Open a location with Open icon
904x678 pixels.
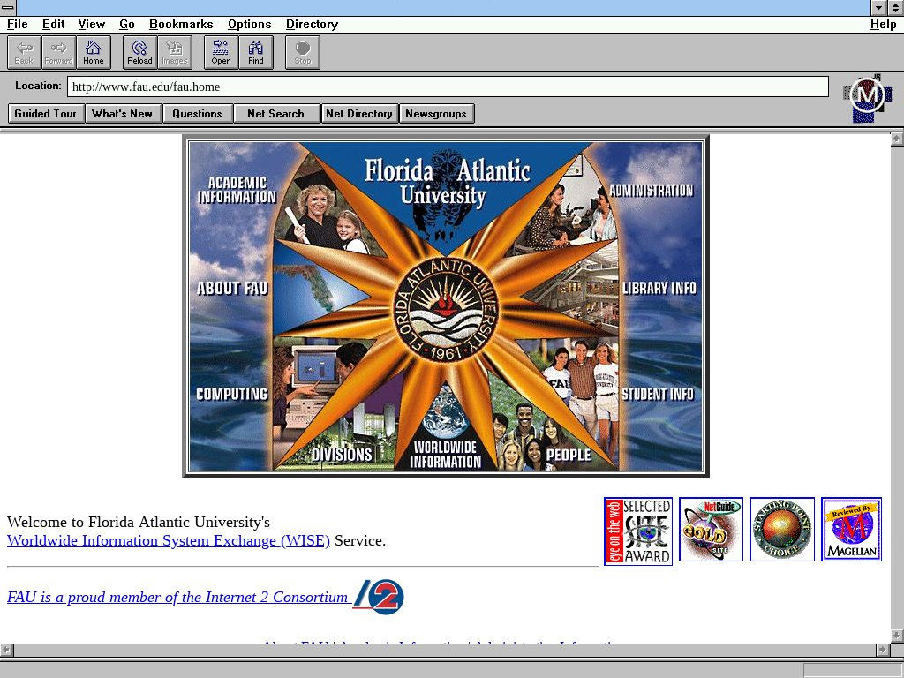point(221,52)
